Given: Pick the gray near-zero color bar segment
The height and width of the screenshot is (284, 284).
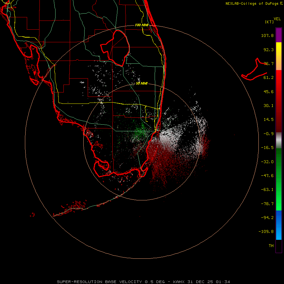Looking at the screenshot, I should pyautogui.click(x=279, y=140).
